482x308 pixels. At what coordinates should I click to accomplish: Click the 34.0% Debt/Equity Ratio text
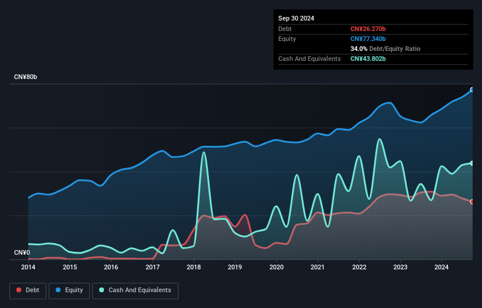(385, 49)
